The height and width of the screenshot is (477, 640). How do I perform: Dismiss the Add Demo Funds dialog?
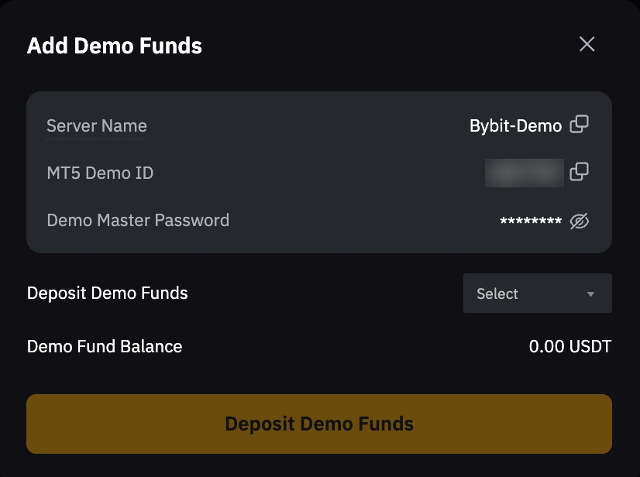click(587, 44)
